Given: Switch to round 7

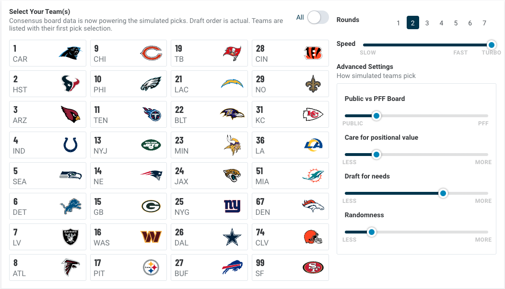Looking at the screenshot, I should point(484,22).
